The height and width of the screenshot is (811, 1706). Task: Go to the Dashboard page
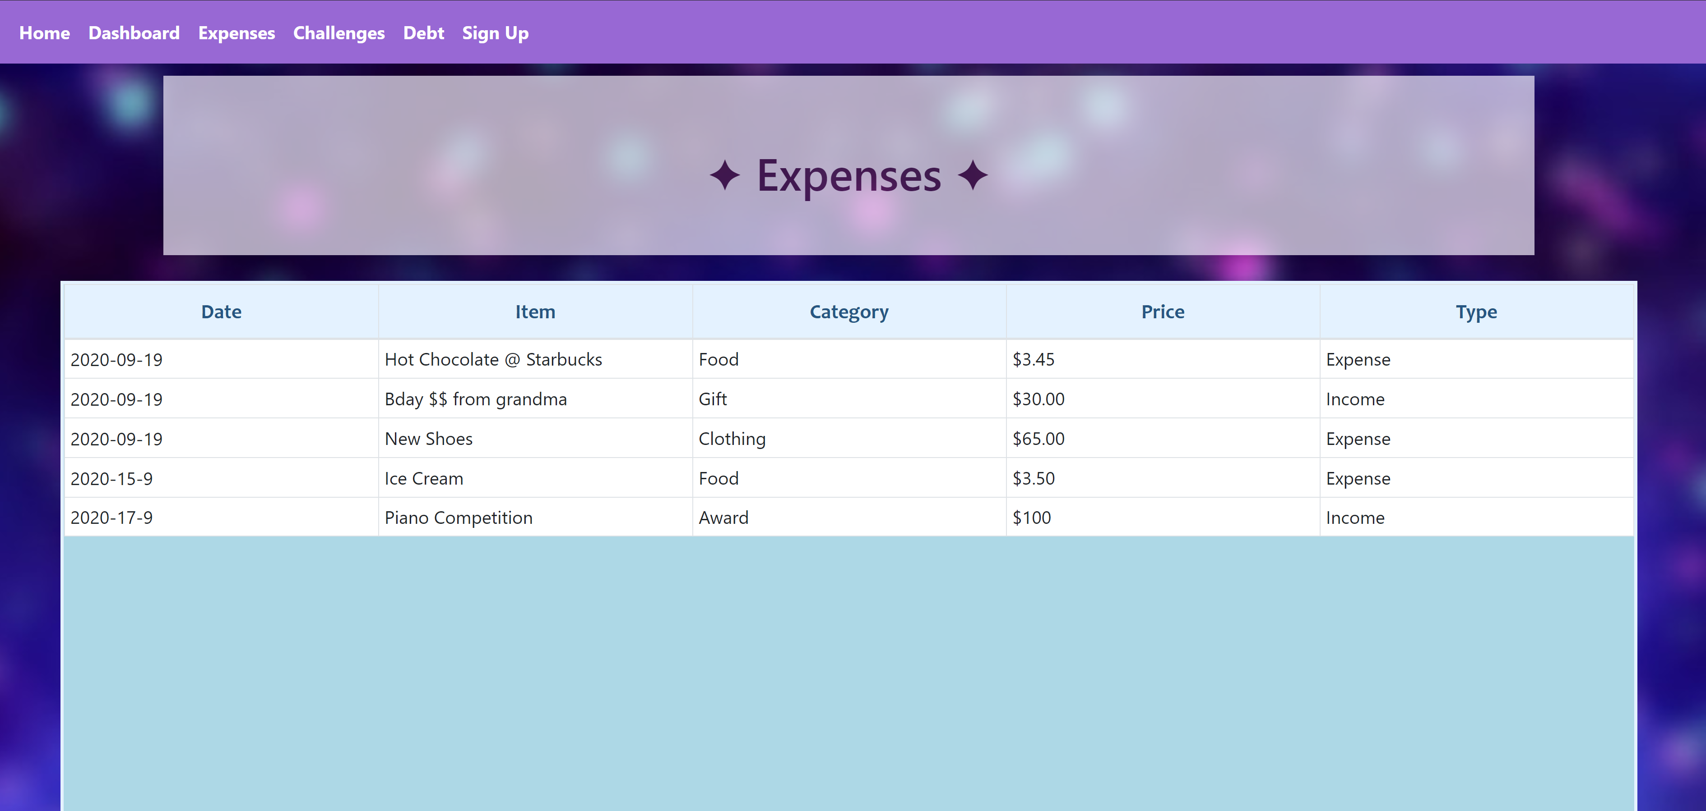click(x=134, y=33)
